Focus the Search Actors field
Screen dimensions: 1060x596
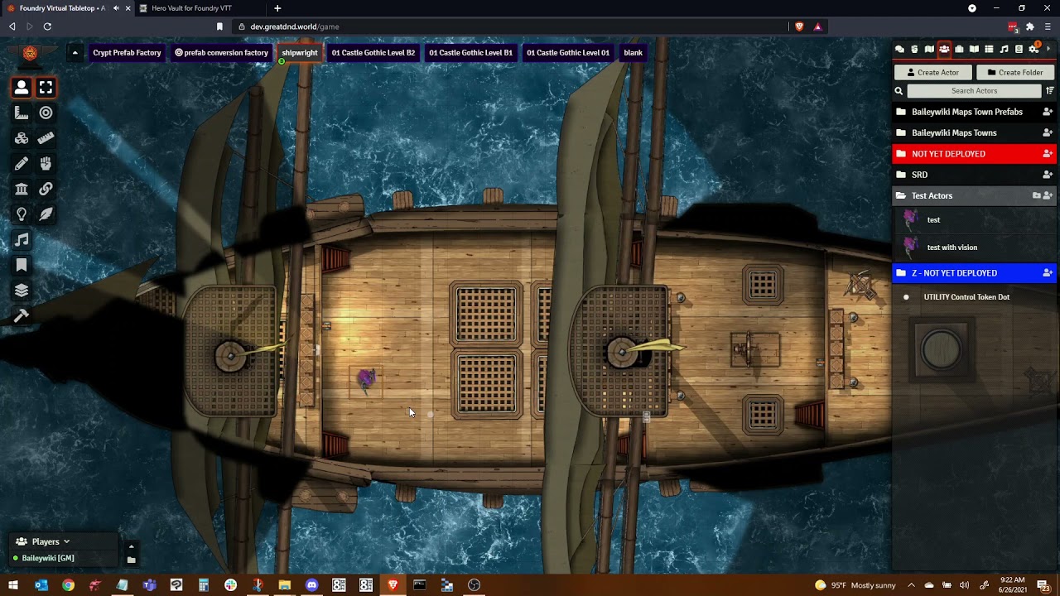(x=974, y=91)
